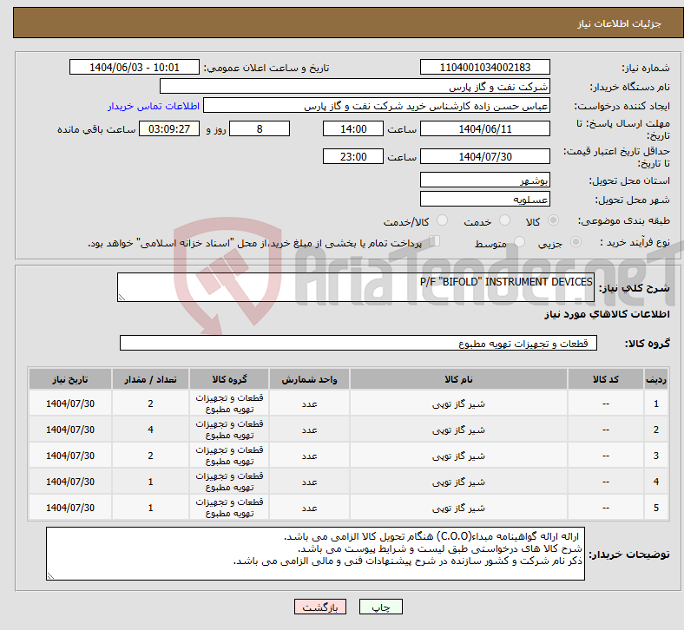This screenshot has height=630, width=684.
Task: Click the resize handle of the description box
Action: 122,298
